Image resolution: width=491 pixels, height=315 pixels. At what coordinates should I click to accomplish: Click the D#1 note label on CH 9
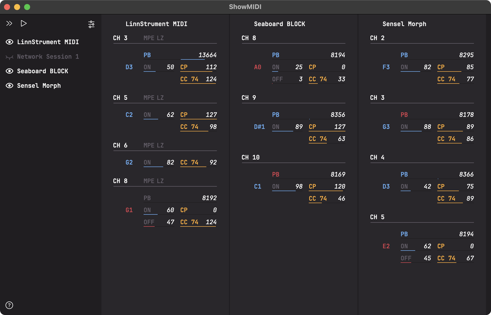[x=259, y=127]
